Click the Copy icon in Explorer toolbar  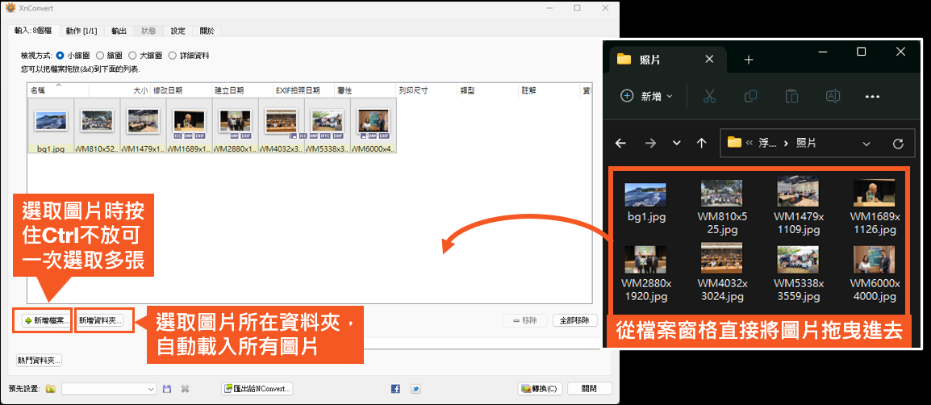750,96
